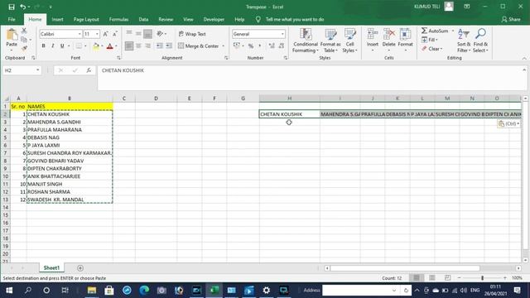Click the Name Box showing H2
This screenshot has width=530, height=298.
22,70
